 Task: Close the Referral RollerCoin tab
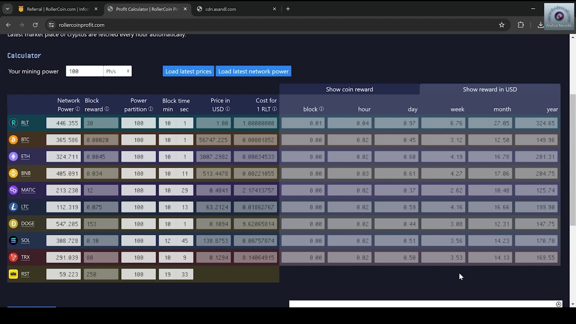coord(96,9)
